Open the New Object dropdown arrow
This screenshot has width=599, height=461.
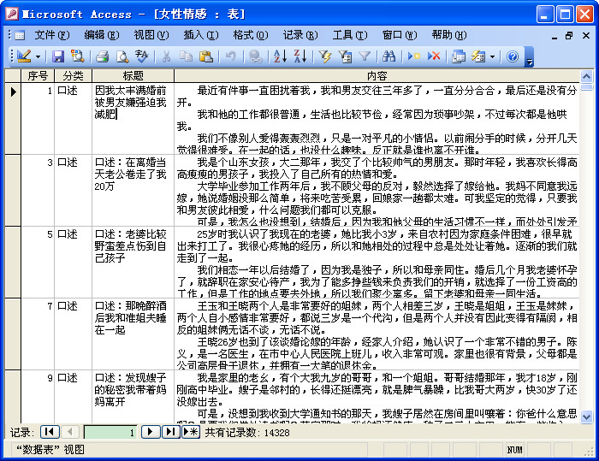click(492, 57)
